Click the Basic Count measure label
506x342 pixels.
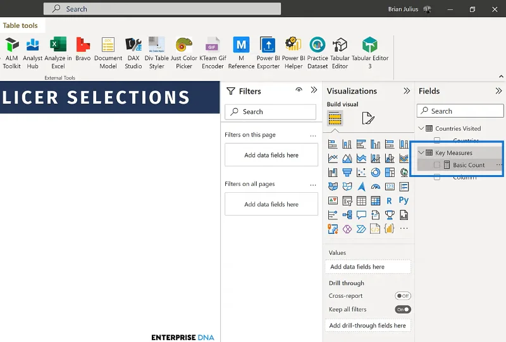tap(469, 165)
